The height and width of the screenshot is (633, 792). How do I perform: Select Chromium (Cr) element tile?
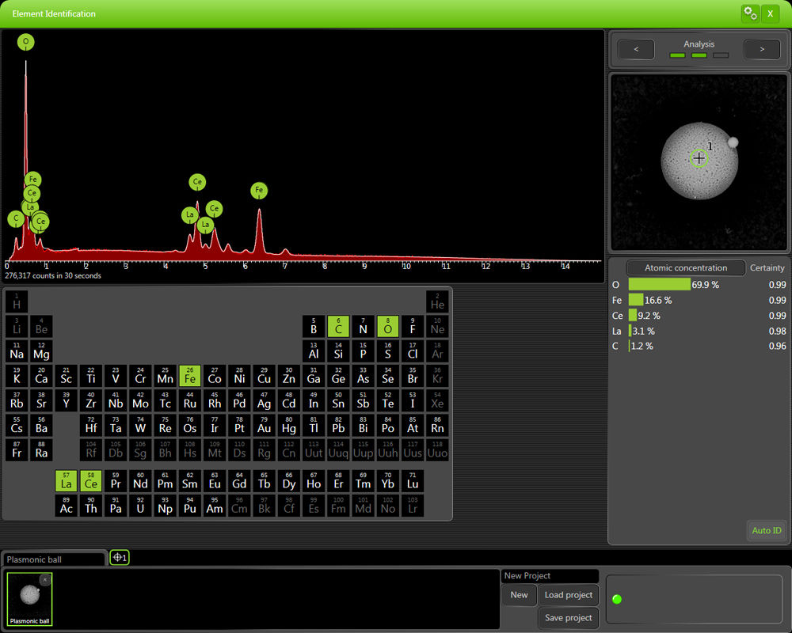point(140,376)
